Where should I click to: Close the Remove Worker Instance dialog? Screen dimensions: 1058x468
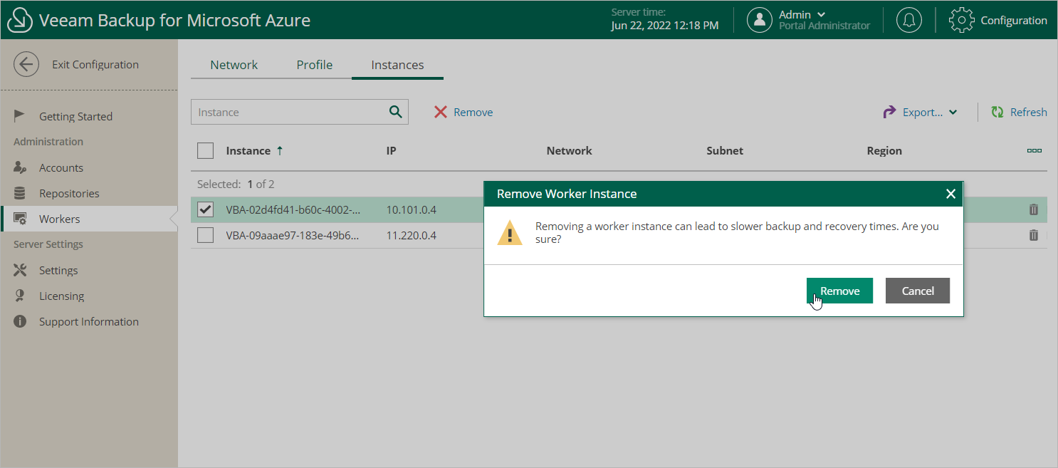pyautogui.click(x=950, y=194)
